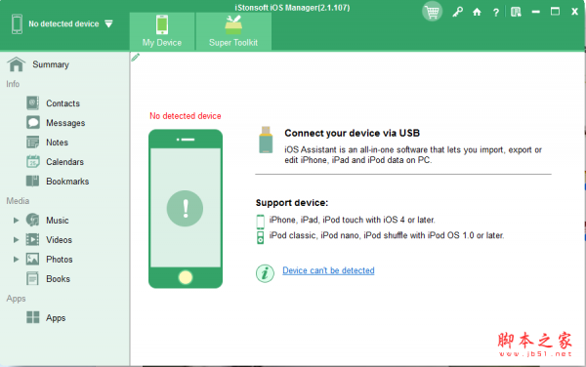This screenshot has width=586, height=367.
Task: Click the iPod classic support icon
Action: pos(260,237)
